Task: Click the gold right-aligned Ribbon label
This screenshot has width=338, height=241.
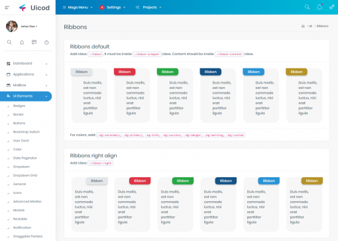Action: click(x=312, y=181)
